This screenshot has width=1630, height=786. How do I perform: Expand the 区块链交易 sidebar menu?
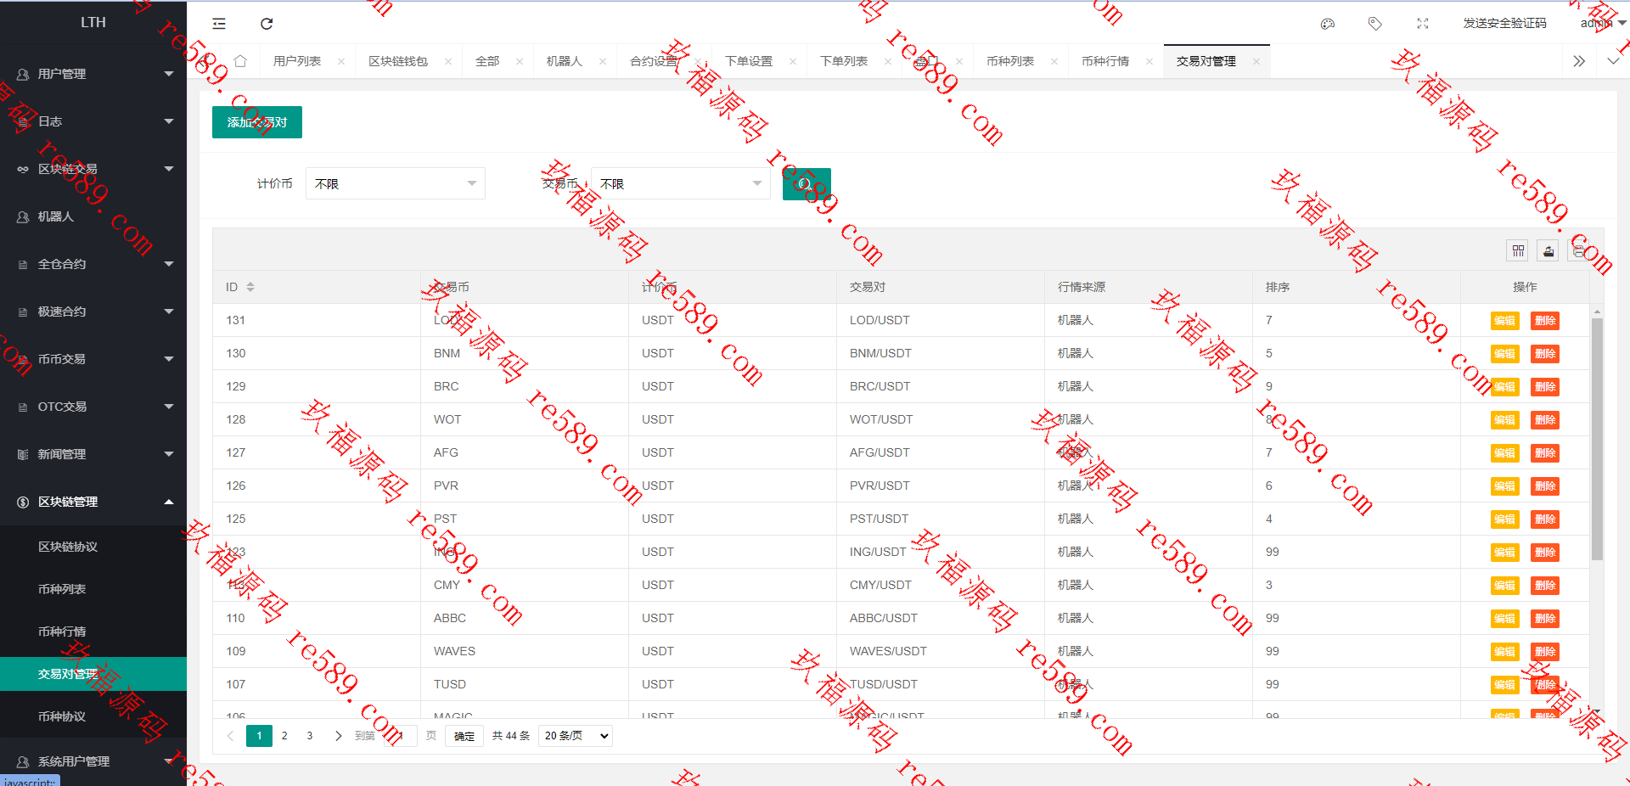93,169
